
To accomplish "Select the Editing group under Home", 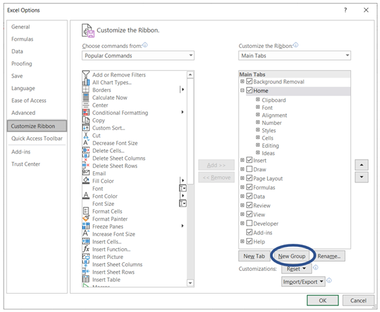I will click(270, 145).
